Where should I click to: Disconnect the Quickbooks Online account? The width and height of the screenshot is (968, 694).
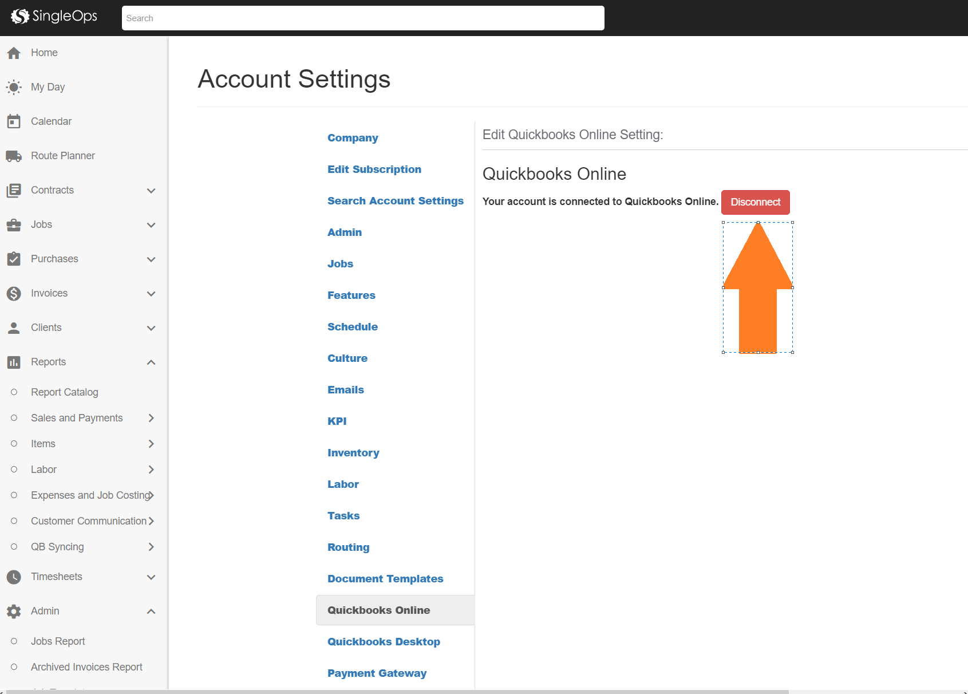tap(755, 202)
